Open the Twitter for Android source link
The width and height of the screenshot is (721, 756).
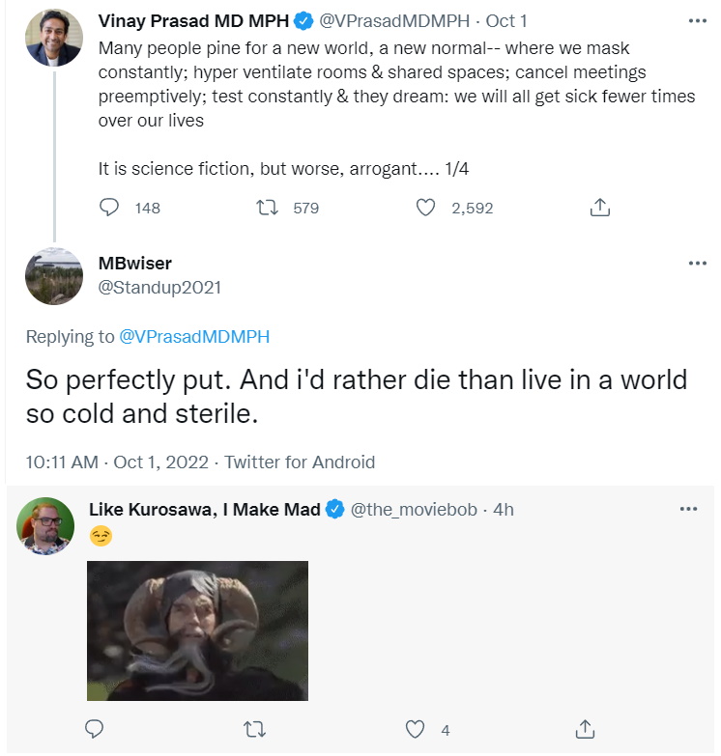300,462
